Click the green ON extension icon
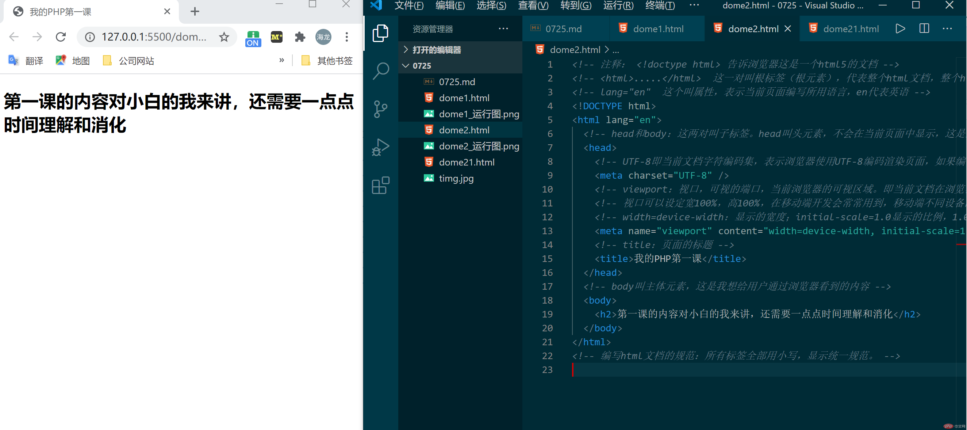This screenshot has width=967, height=430. point(253,39)
